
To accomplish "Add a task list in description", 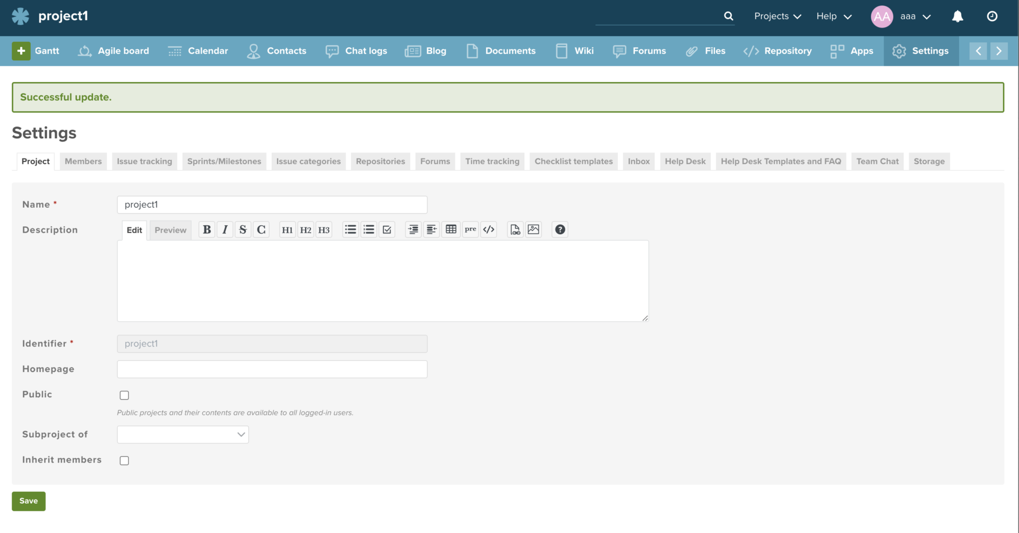I will (387, 229).
